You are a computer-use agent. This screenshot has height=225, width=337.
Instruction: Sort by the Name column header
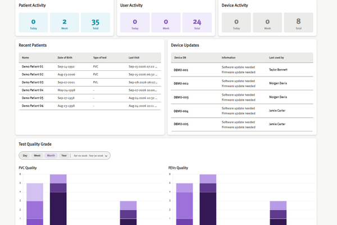pos(25,58)
